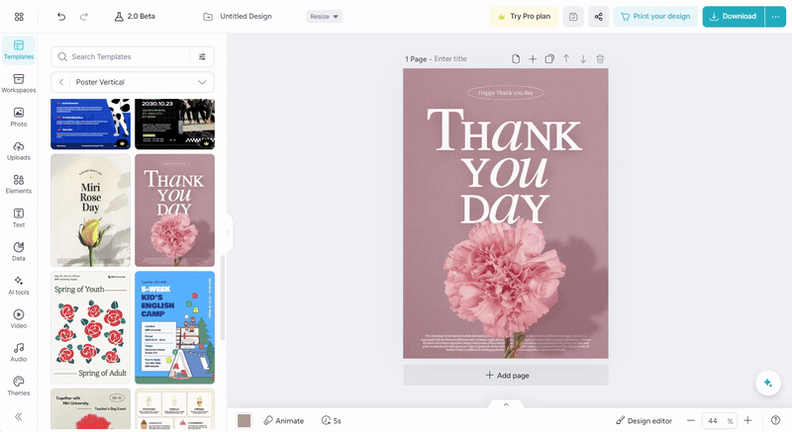Duplicate the current page

[549, 59]
